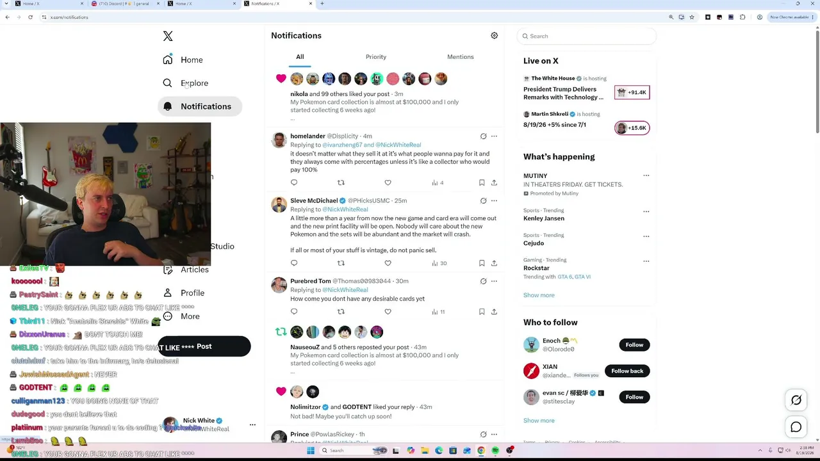Repost Steve McDichael's reply
820x461 pixels.
(341, 263)
